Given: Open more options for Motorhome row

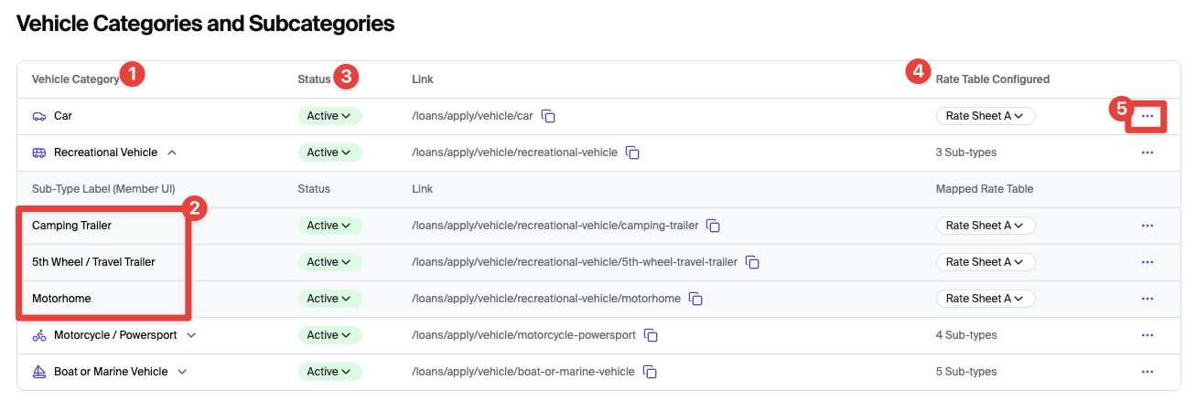Looking at the screenshot, I should (1148, 299).
